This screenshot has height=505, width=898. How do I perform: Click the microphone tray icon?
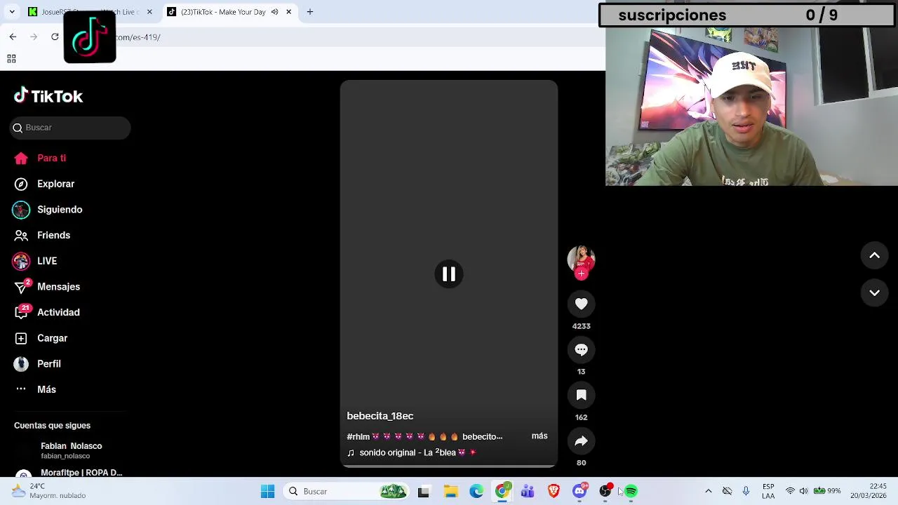(x=746, y=491)
